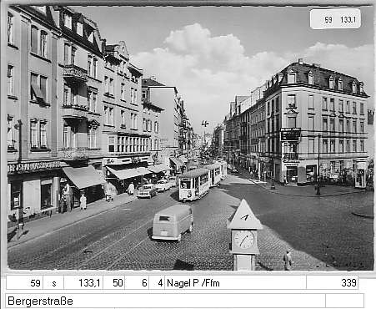Click the empty field right of Bergerstraße
376x309 pixels.
tap(344, 301)
